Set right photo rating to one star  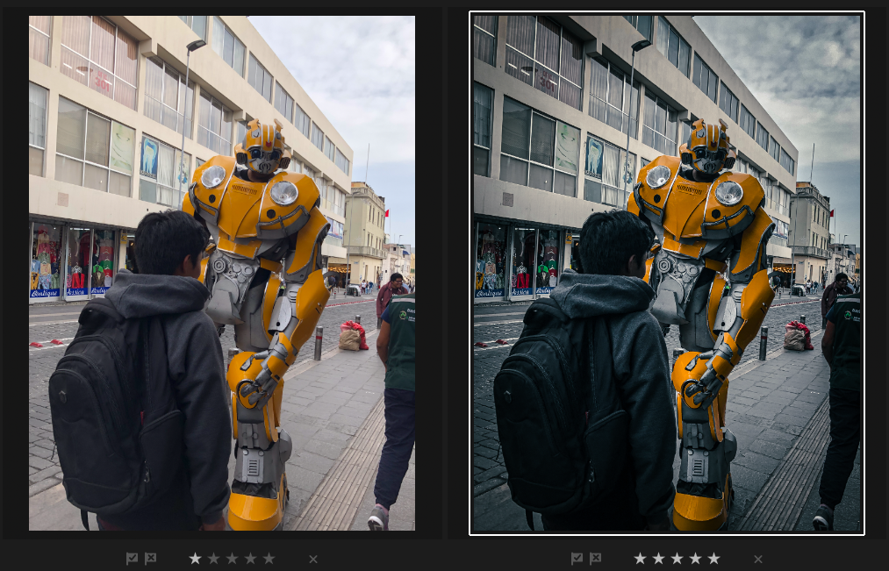point(640,559)
